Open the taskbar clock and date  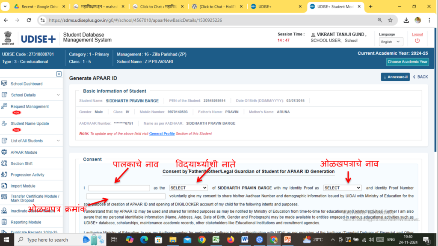tap(408, 240)
